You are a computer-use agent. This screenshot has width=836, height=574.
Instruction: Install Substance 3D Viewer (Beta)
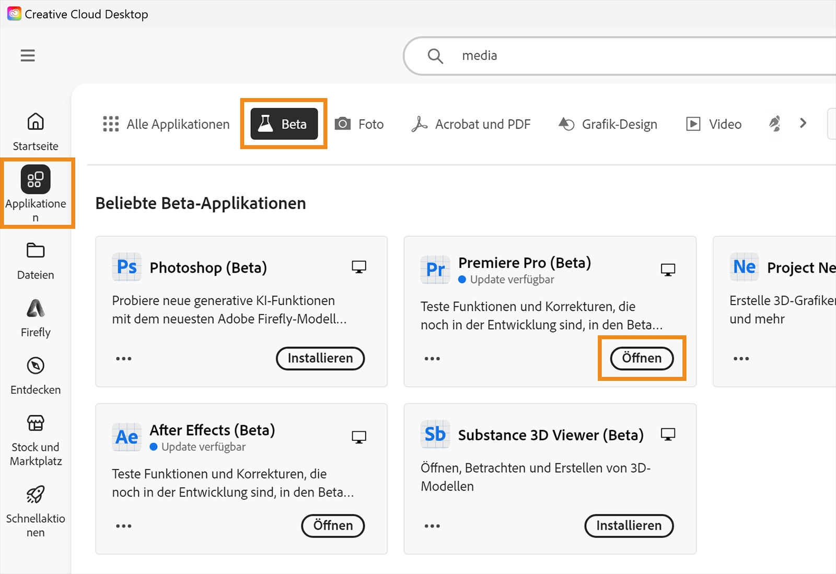(x=629, y=525)
